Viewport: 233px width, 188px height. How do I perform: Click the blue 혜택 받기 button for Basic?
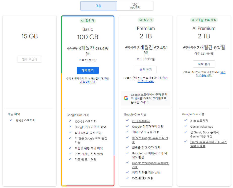[88, 70]
